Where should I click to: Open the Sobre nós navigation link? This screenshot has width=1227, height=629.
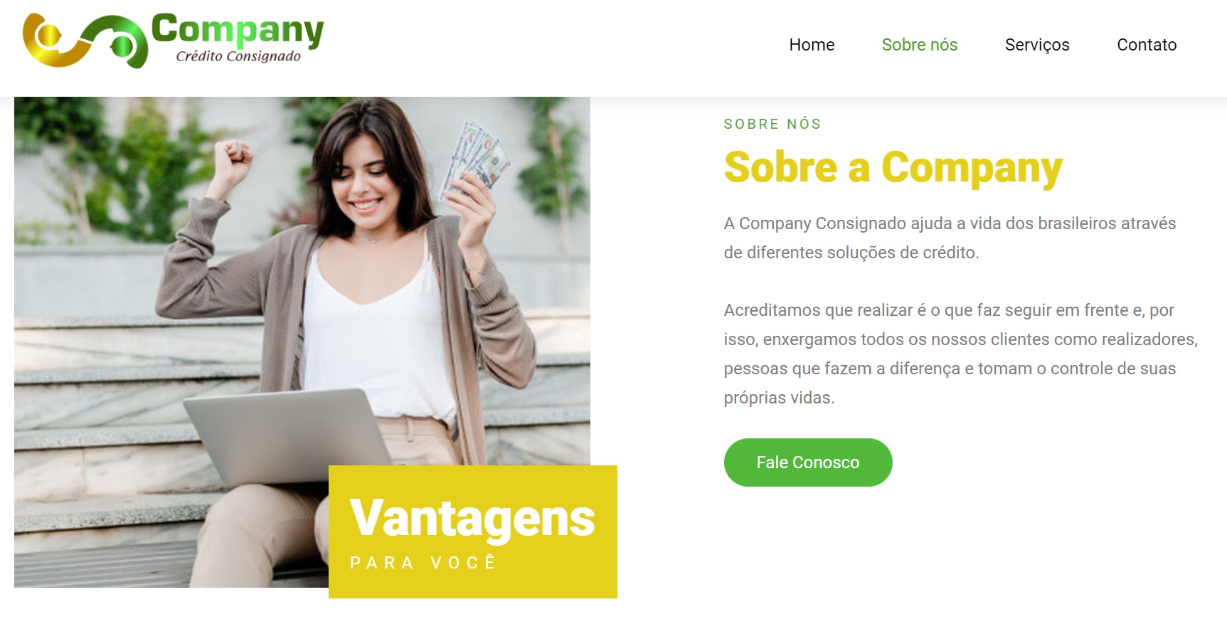(920, 45)
